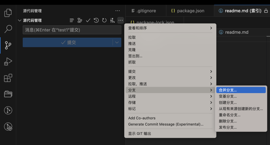270x145 pixels.
Task: Click the view and sort list icon
Action: point(72,20)
